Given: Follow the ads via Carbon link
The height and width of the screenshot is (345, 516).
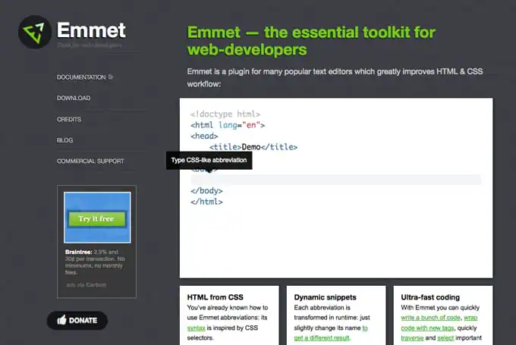Looking at the screenshot, I should pos(85,285).
